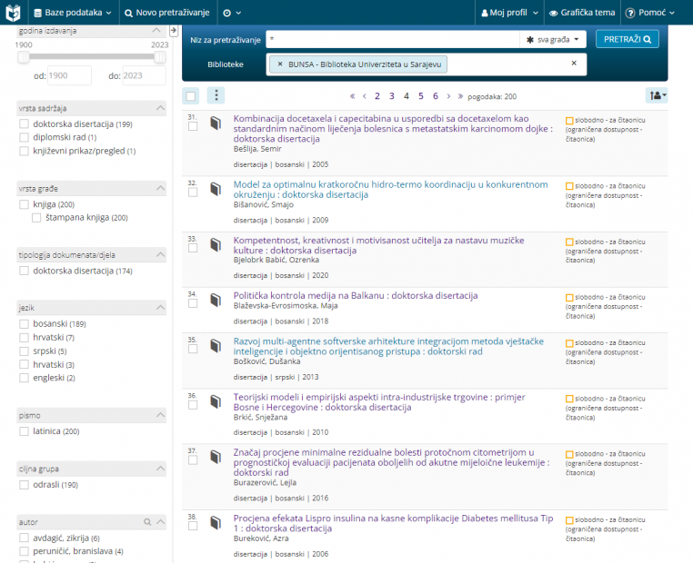Click the PRETRAŽI search button
The image size is (693, 563).
click(x=627, y=39)
